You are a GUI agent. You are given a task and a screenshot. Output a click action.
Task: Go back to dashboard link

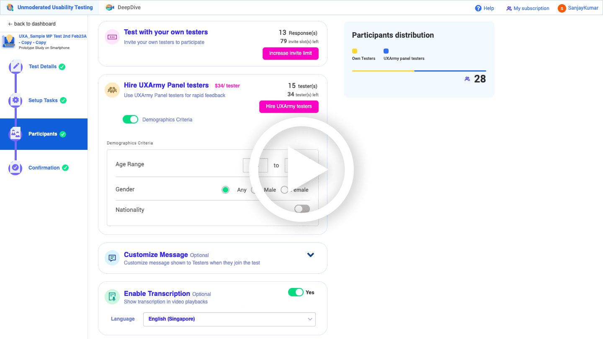tap(32, 24)
